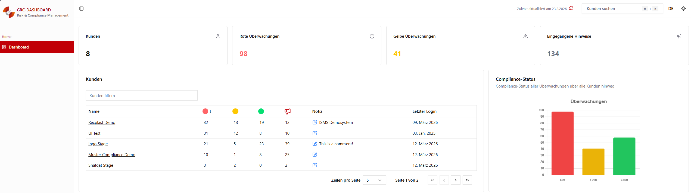
Task: Click the Home sidebar label
Action: (x=7, y=37)
